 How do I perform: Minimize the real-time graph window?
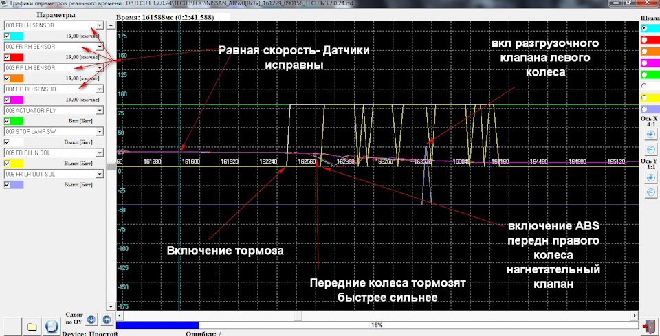click(616, 3)
